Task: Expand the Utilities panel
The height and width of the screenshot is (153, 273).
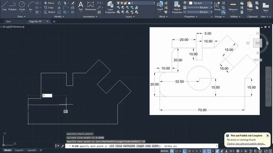Action: [x=235, y=17]
